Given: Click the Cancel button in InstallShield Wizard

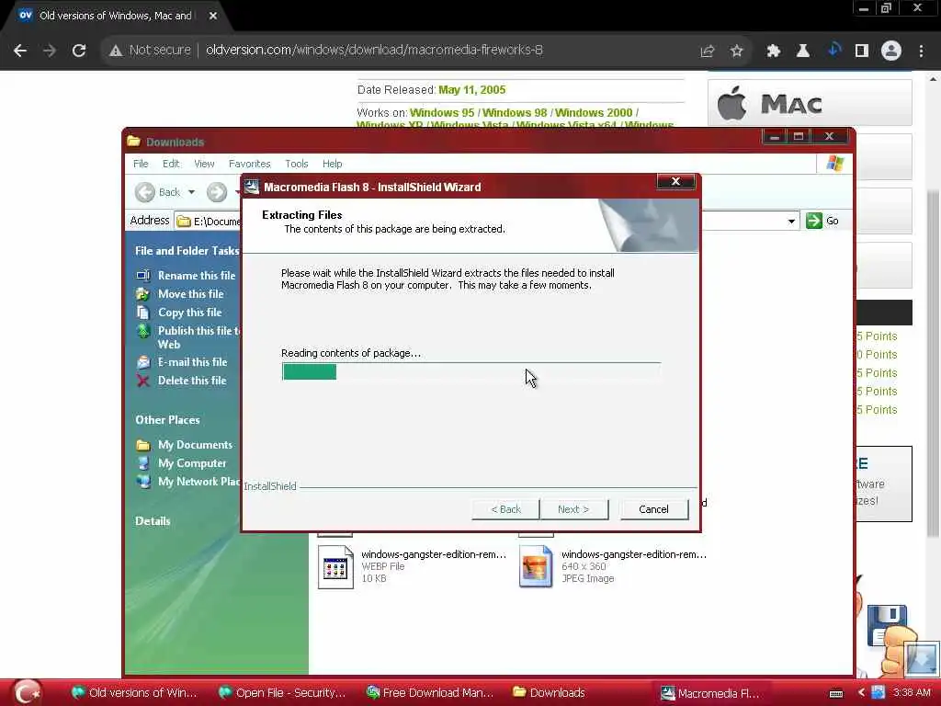Looking at the screenshot, I should pos(653,509).
